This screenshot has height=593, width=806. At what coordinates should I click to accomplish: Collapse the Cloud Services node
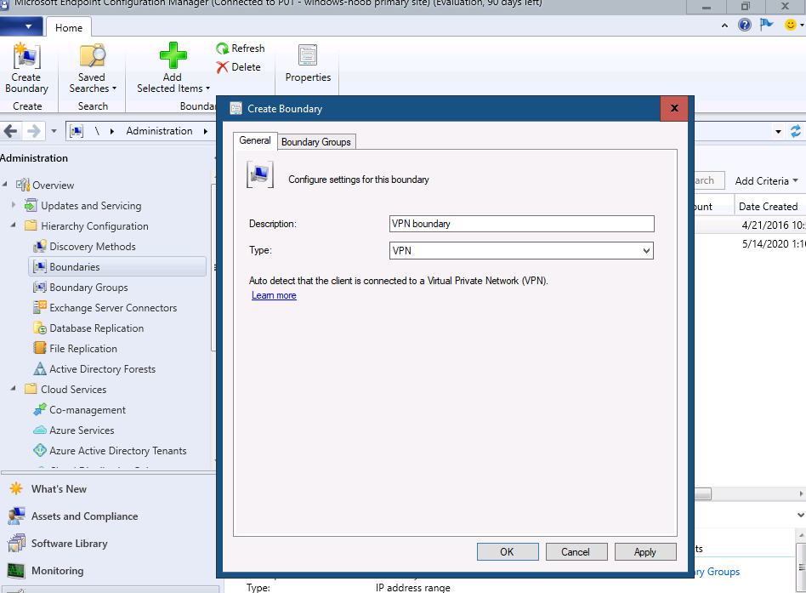point(14,389)
